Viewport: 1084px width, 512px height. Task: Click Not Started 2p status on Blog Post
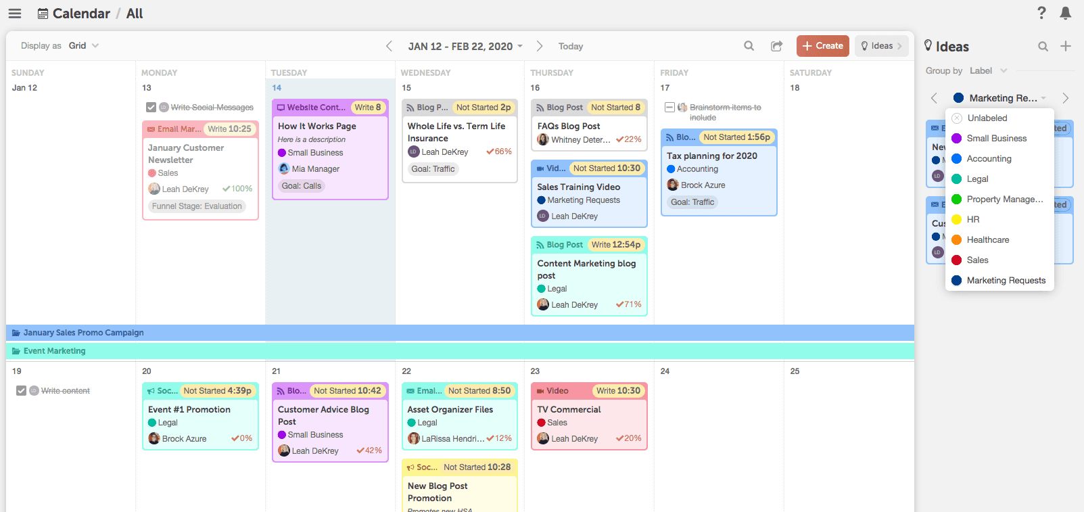pos(484,108)
